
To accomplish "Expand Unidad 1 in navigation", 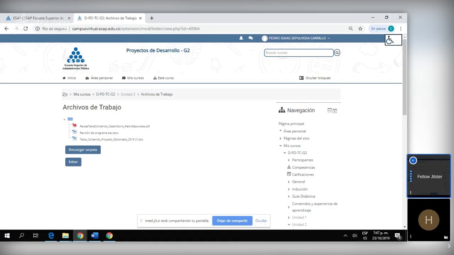I will (289, 218).
